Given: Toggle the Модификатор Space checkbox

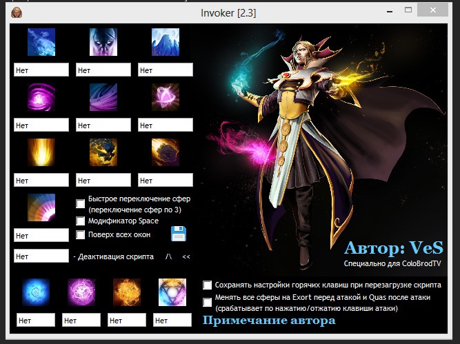Looking at the screenshot, I should tap(81, 221).
